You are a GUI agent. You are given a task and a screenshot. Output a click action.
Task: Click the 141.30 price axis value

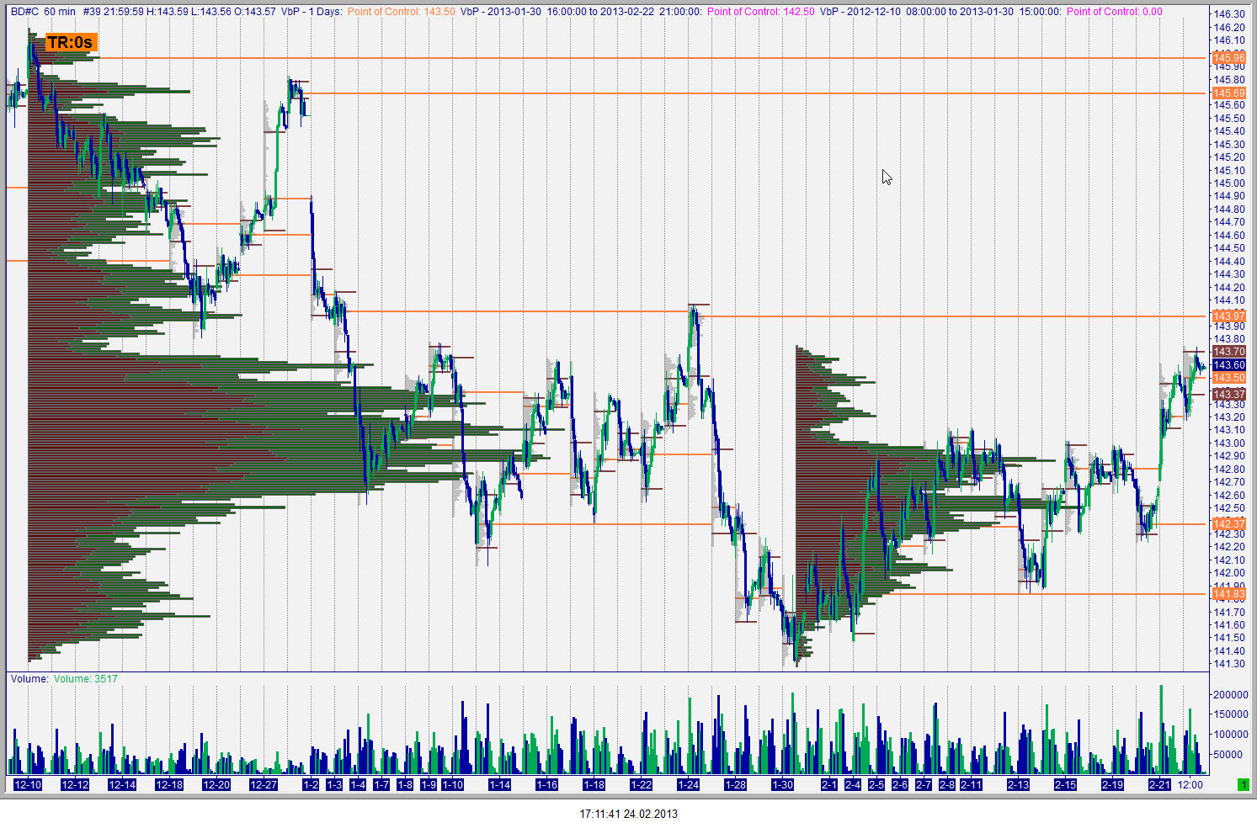tap(1230, 664)
